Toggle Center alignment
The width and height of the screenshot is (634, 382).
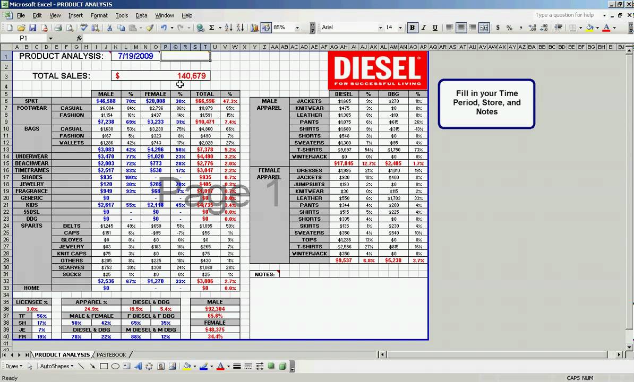(x=460, y=28)
